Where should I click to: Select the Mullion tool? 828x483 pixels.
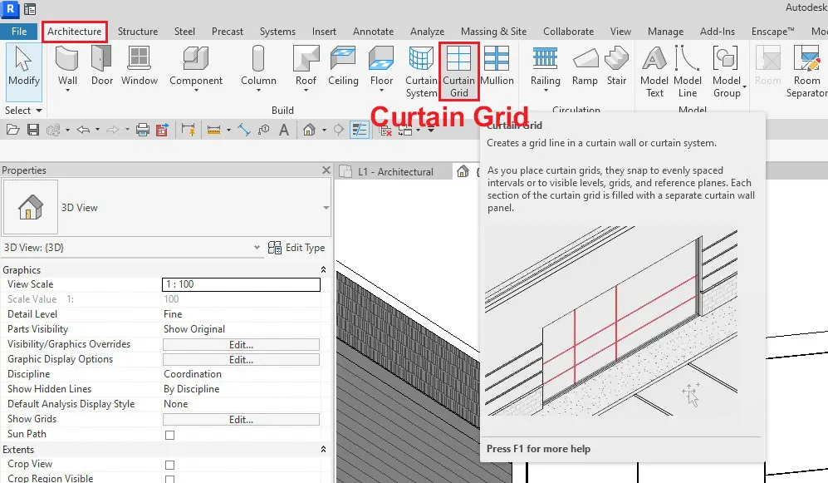[x=497, y=66]
